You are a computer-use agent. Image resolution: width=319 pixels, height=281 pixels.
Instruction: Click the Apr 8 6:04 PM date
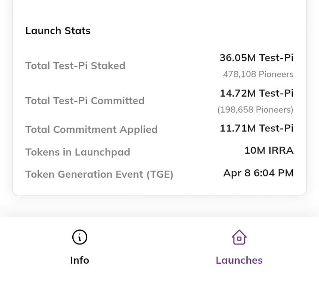[258, 173]
